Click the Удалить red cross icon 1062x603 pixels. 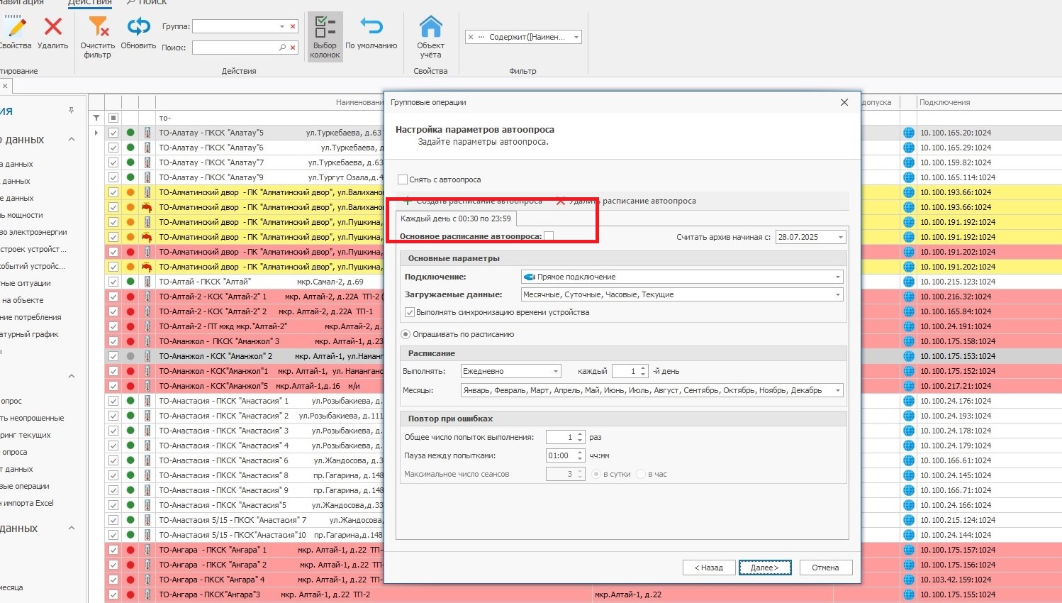(53, 28)
